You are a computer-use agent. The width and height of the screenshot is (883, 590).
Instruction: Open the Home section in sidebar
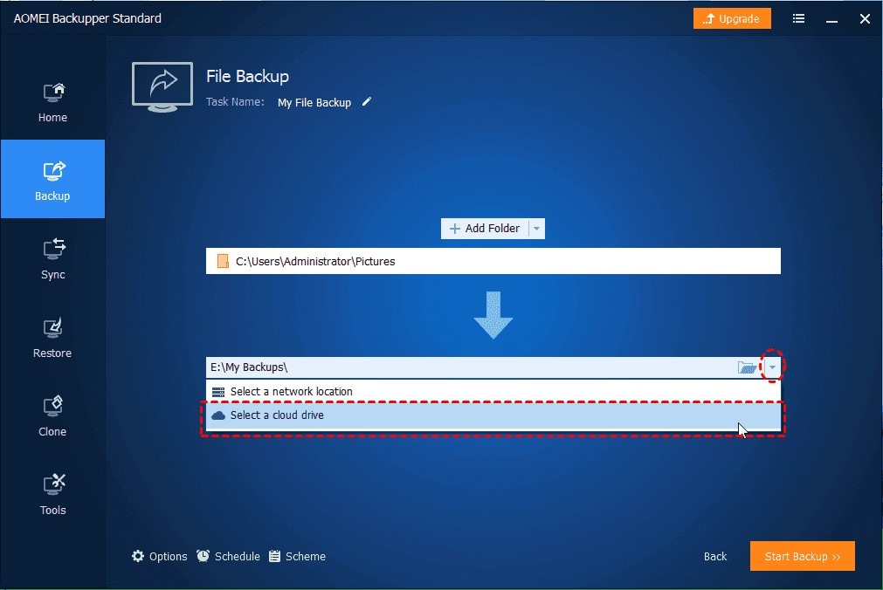point(52,102)
